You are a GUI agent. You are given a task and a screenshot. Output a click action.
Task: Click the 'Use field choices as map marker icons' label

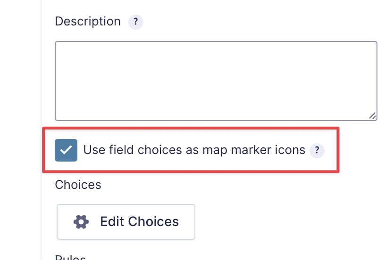[194, 150]
